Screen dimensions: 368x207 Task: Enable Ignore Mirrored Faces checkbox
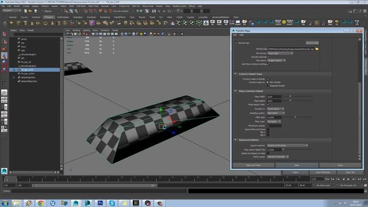pos(268,129)
